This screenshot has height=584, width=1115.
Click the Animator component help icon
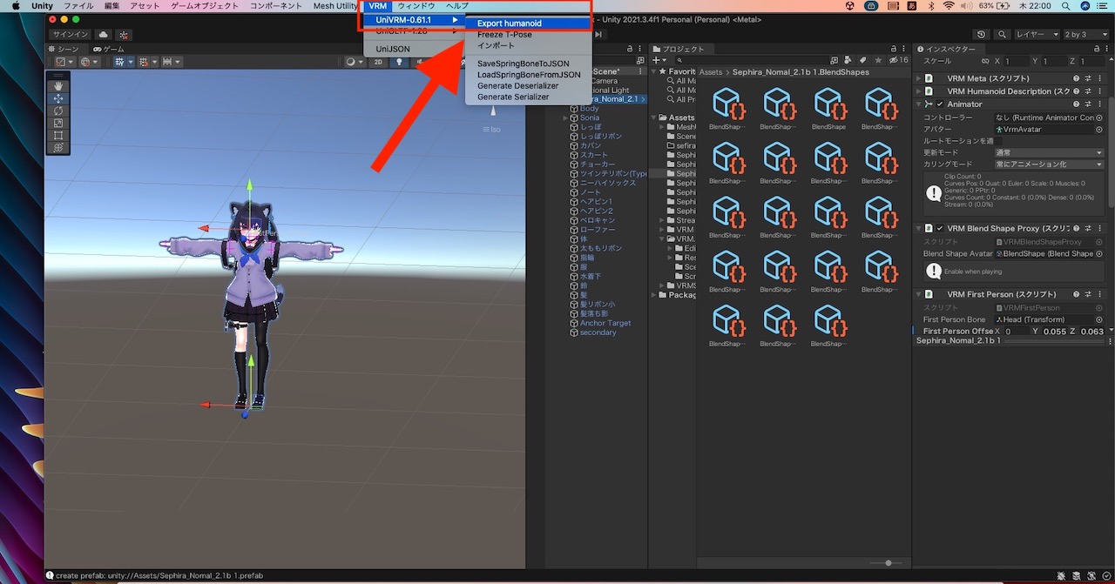point(1077,104)
